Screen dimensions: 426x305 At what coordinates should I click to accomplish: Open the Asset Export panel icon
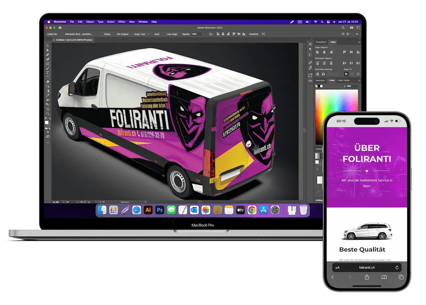coord(310,75)
